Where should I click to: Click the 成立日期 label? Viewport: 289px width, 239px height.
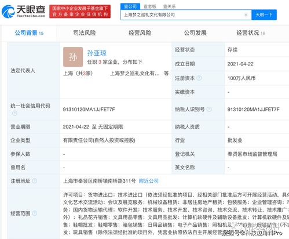pos(185,64)
